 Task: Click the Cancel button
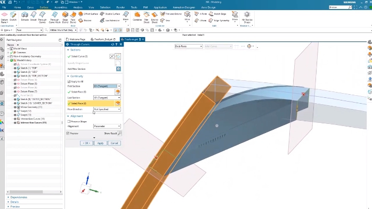pyautogui.click(x=114, y=143)
